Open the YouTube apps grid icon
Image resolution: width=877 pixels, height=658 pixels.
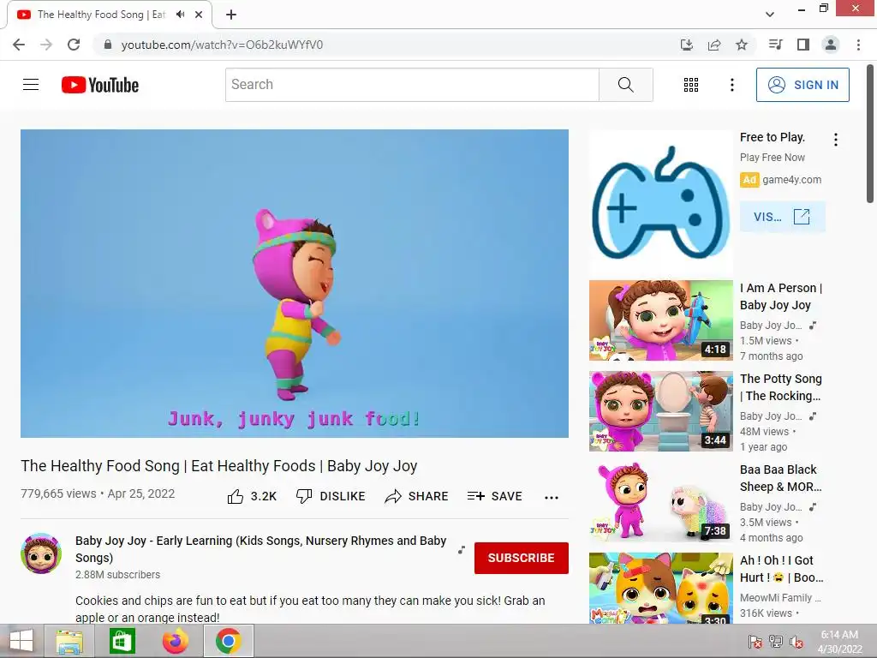click(x=691, y=85)
